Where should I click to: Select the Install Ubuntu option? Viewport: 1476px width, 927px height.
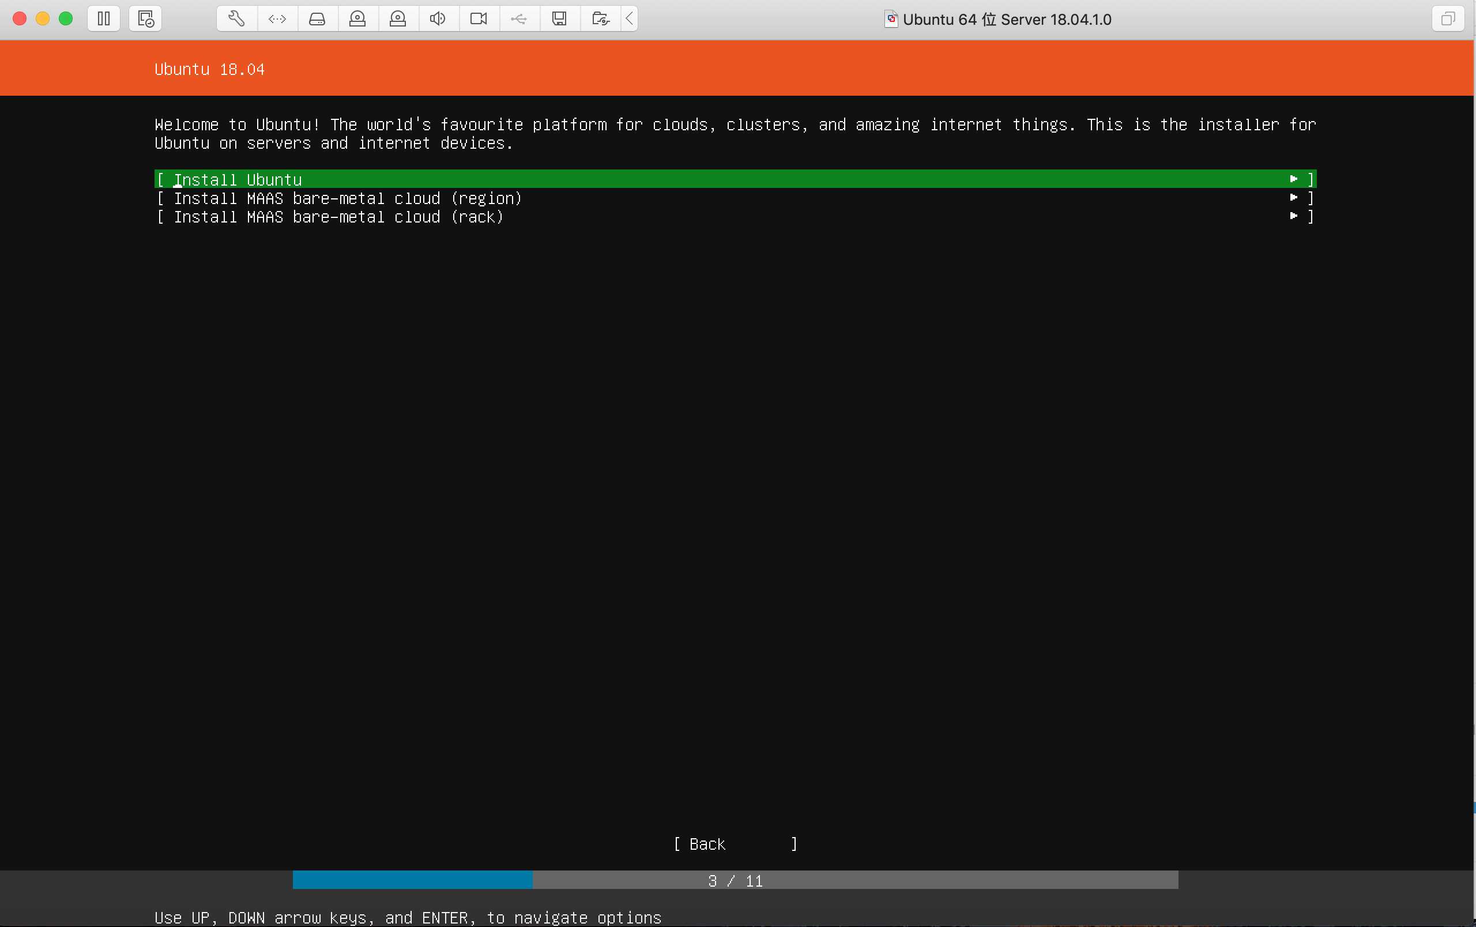coord(735,179)
